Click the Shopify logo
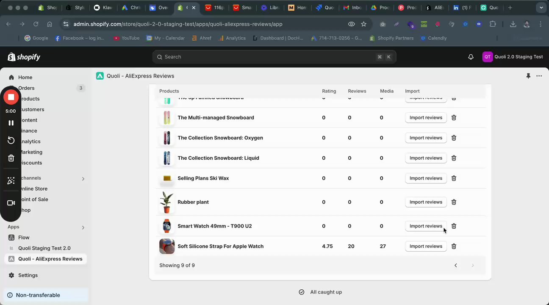This screenshot has height=305, width=549. click(x=24, y=57)
